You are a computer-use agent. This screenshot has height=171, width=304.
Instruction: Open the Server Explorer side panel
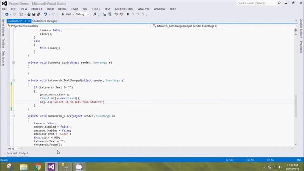pyautogui.click(x=3, y=28)
